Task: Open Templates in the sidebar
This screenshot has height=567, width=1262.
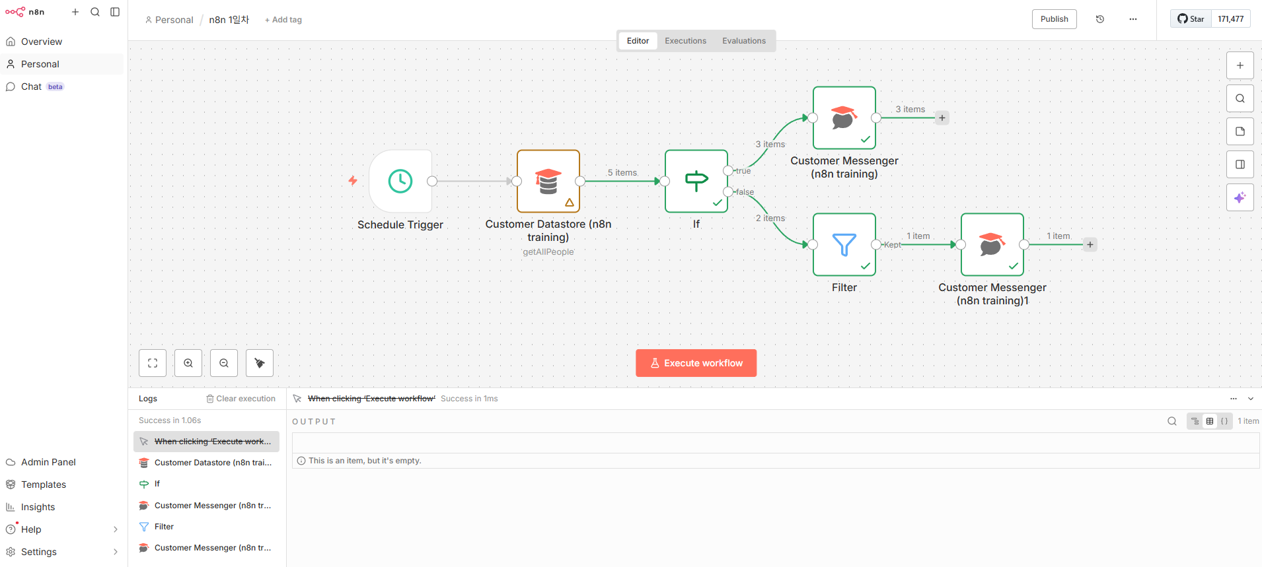Action: point(62,484)
